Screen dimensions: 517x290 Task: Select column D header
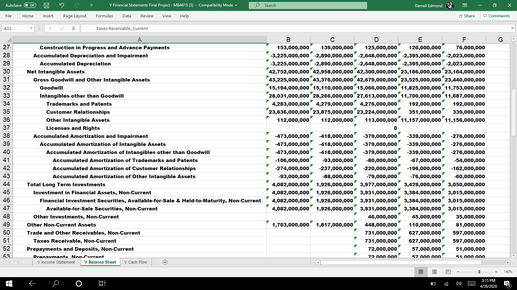coord(376,40)
